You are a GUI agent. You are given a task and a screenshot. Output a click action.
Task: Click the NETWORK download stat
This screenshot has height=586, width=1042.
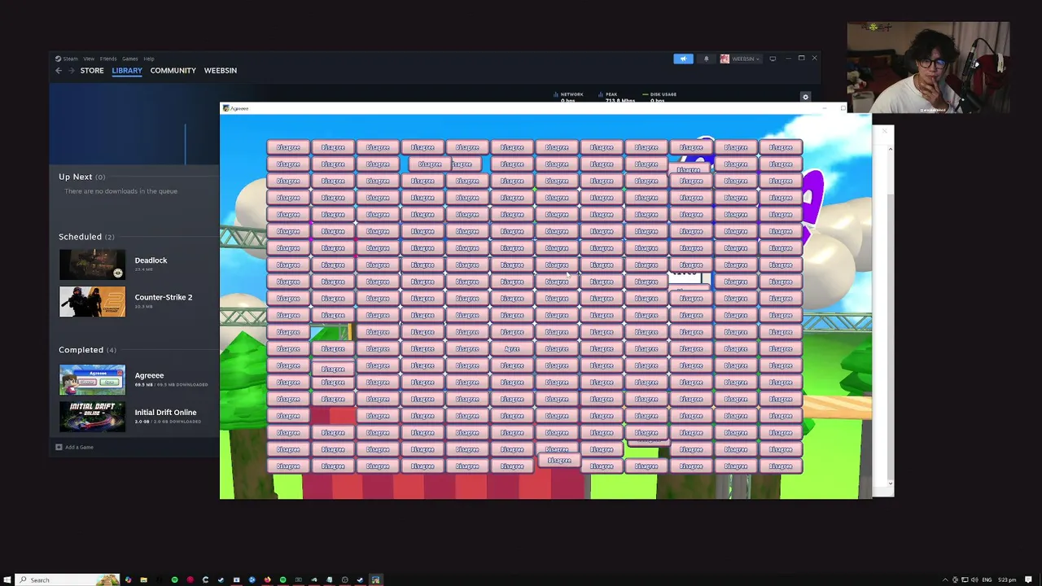coord(568,97)
